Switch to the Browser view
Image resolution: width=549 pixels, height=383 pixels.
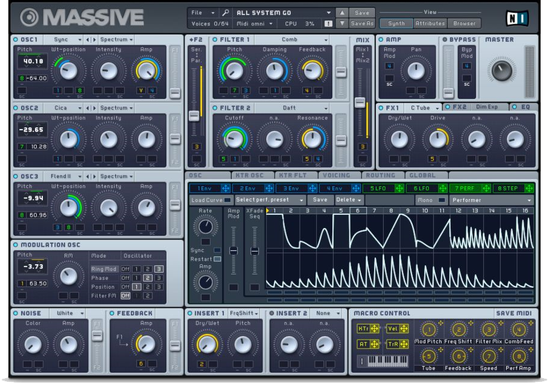point(465,24)
